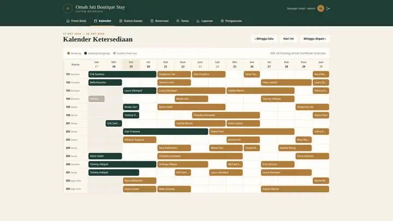Select Diana Putri booking in room 106
The image size is (393, 221).
tap(321, 115)
